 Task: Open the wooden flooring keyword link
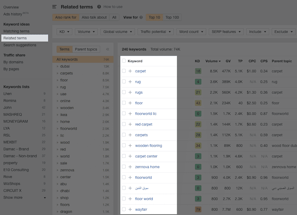[148, 146]
